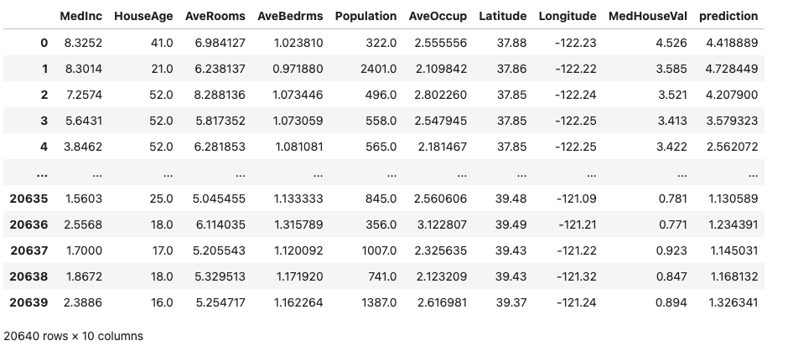793x351 pixels.
Task: Select the AveBedrms column header
Action: tap(290, 16)
